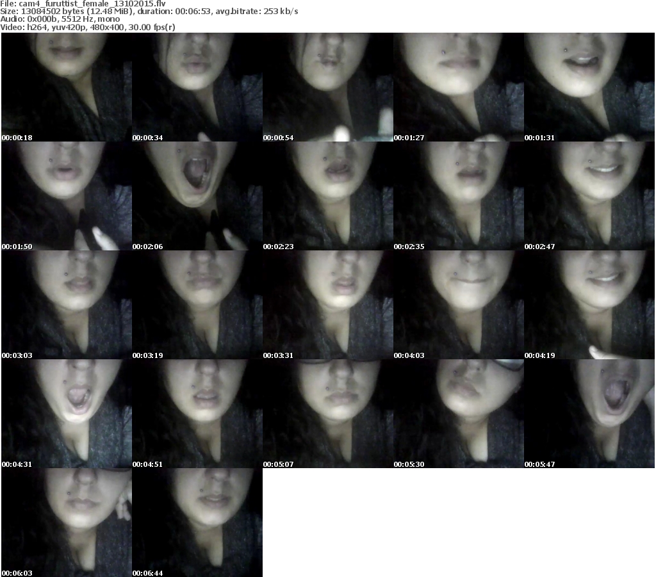Select the thumbnail timestamped 00:02:23
Screen dimensions: 656x577
tap(327, 196)
